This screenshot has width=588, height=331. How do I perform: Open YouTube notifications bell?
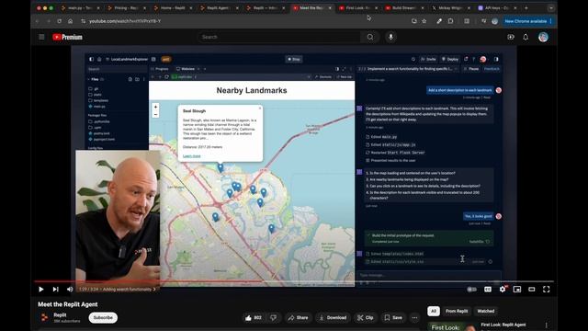tap(526, 37)
